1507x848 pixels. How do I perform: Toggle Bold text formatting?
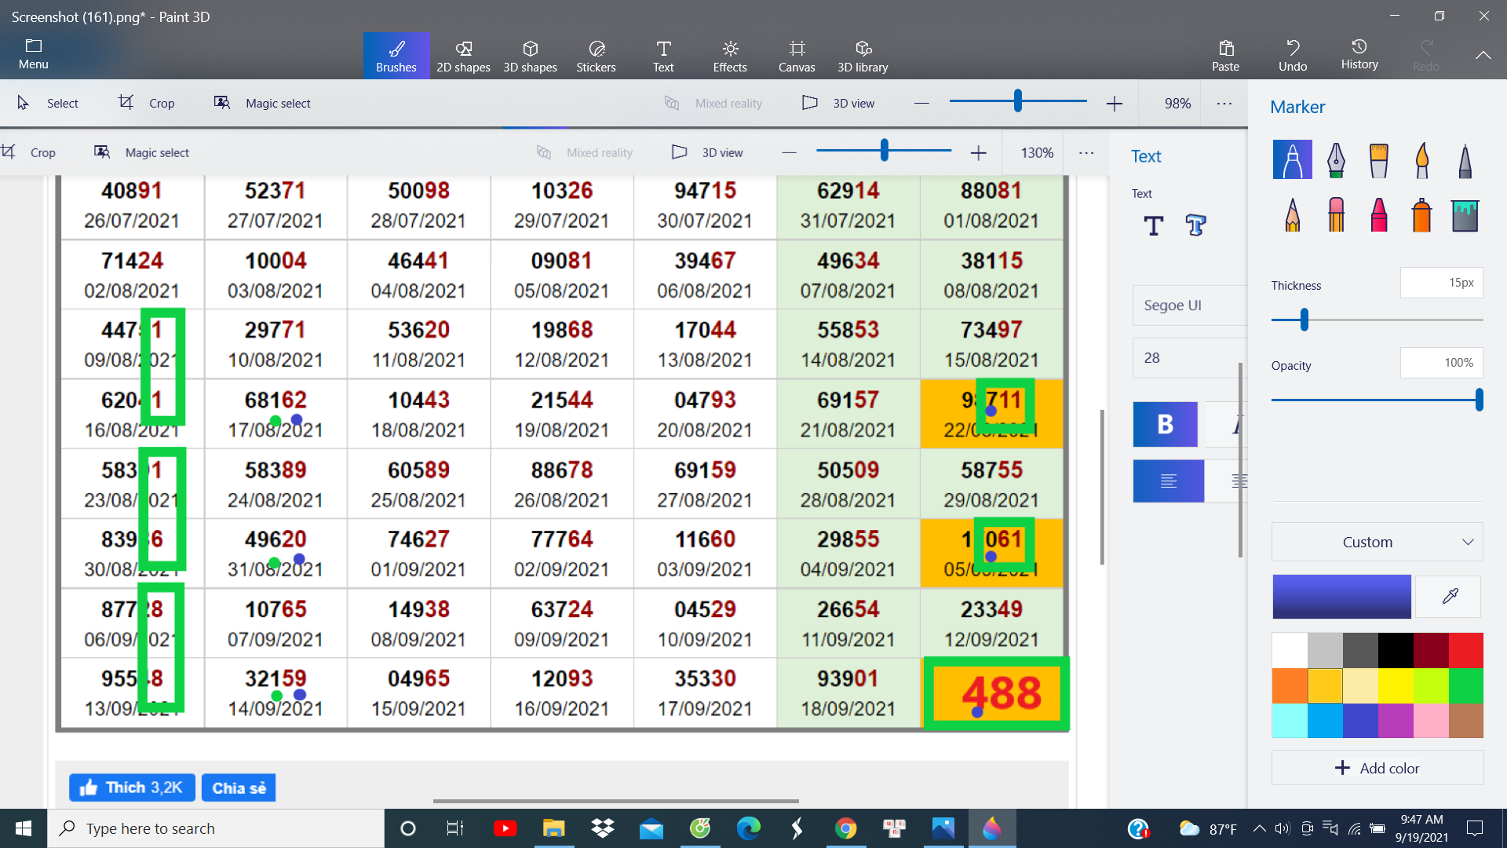pos(1165,425)
